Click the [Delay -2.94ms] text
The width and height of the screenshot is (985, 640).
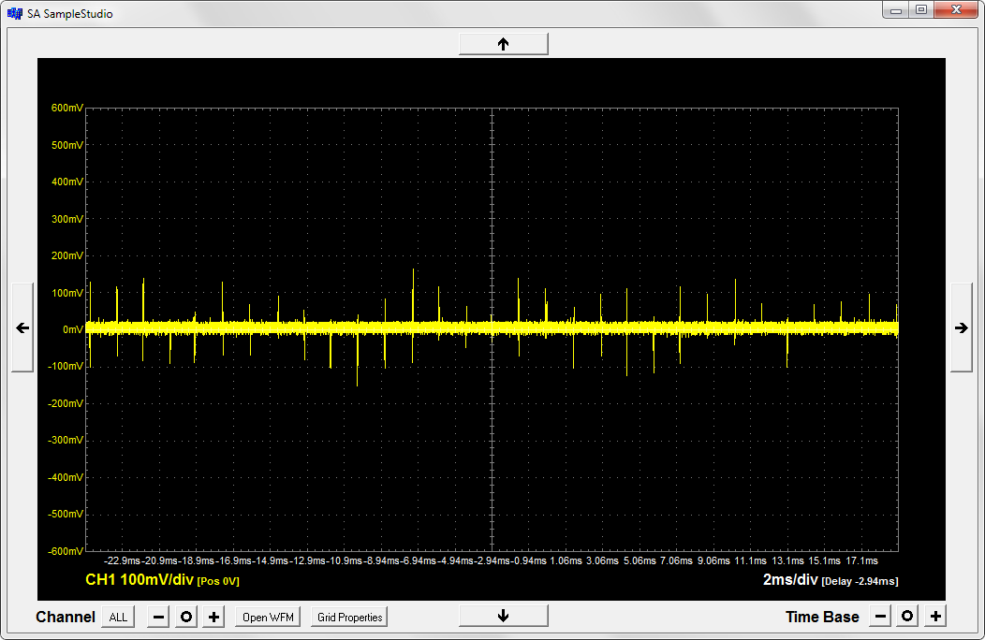tap(860, 582)
